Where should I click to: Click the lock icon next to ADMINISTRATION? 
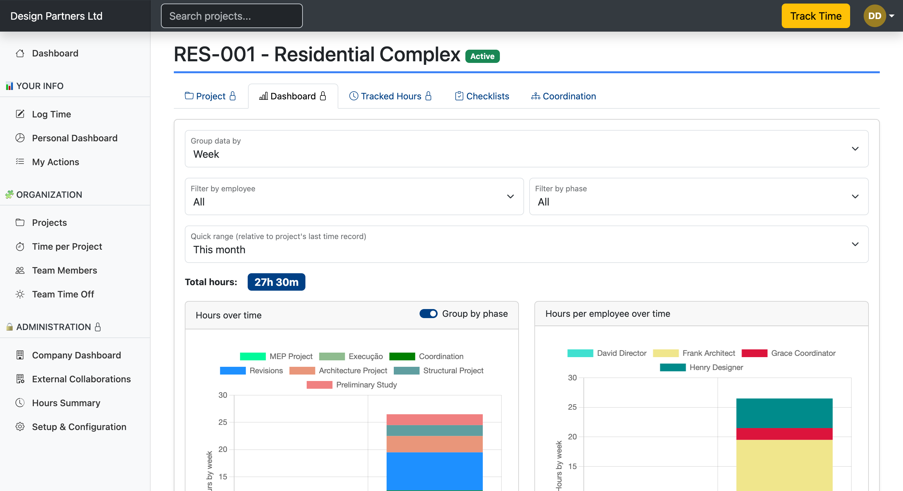(x=98, y=327)
